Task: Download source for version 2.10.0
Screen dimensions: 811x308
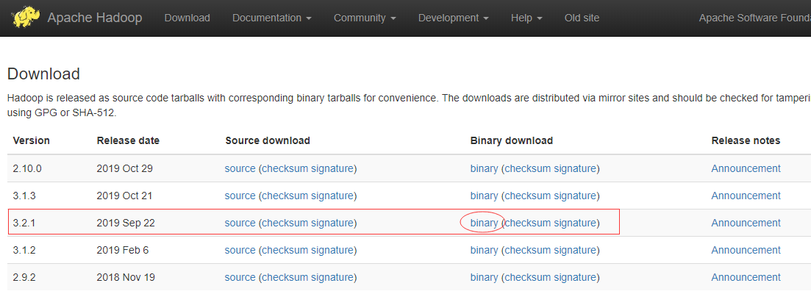Action: 240,168
